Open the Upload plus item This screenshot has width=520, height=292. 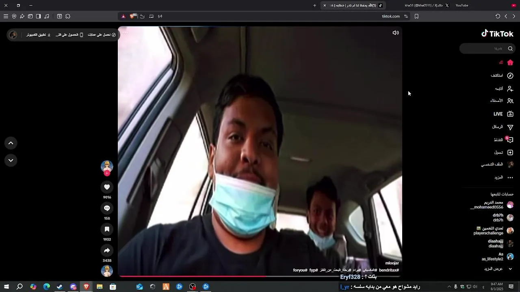point(504,152)
